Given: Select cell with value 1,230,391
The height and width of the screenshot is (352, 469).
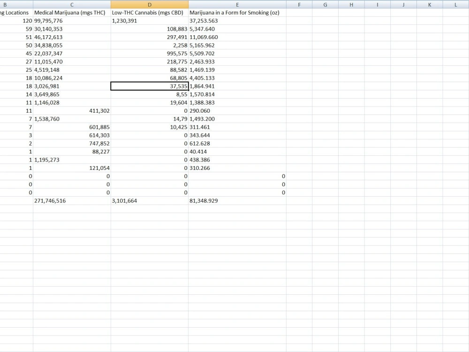Looking at the screenshot, I should [x=150, y=21].
